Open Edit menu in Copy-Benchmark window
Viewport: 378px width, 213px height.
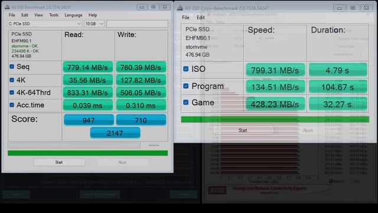tap(201, 17)
